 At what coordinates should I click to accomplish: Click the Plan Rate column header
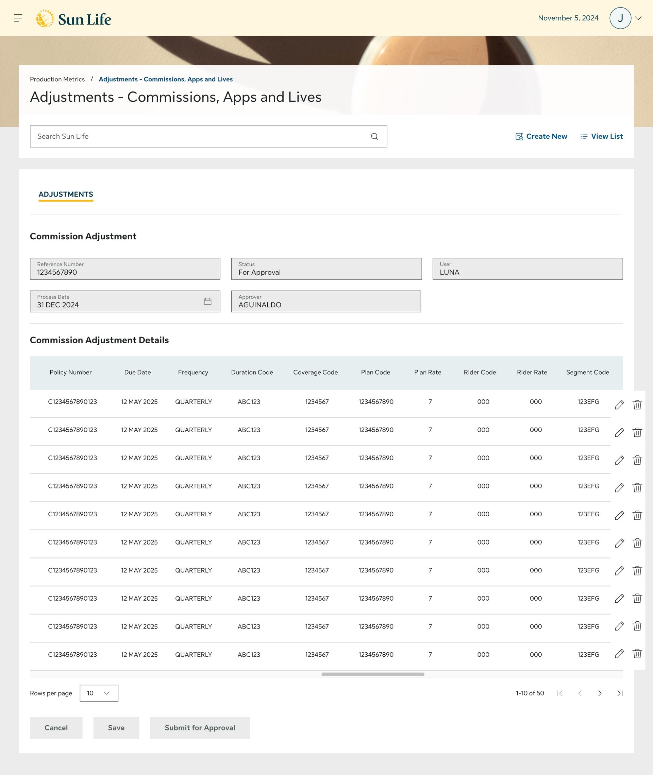tap(428, 373)
